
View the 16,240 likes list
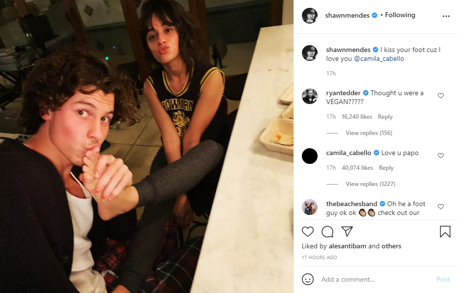tap(357, 117)
